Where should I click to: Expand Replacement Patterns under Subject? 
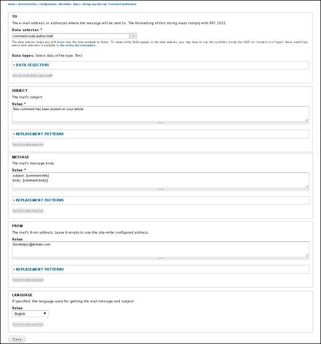coord(40,133)
